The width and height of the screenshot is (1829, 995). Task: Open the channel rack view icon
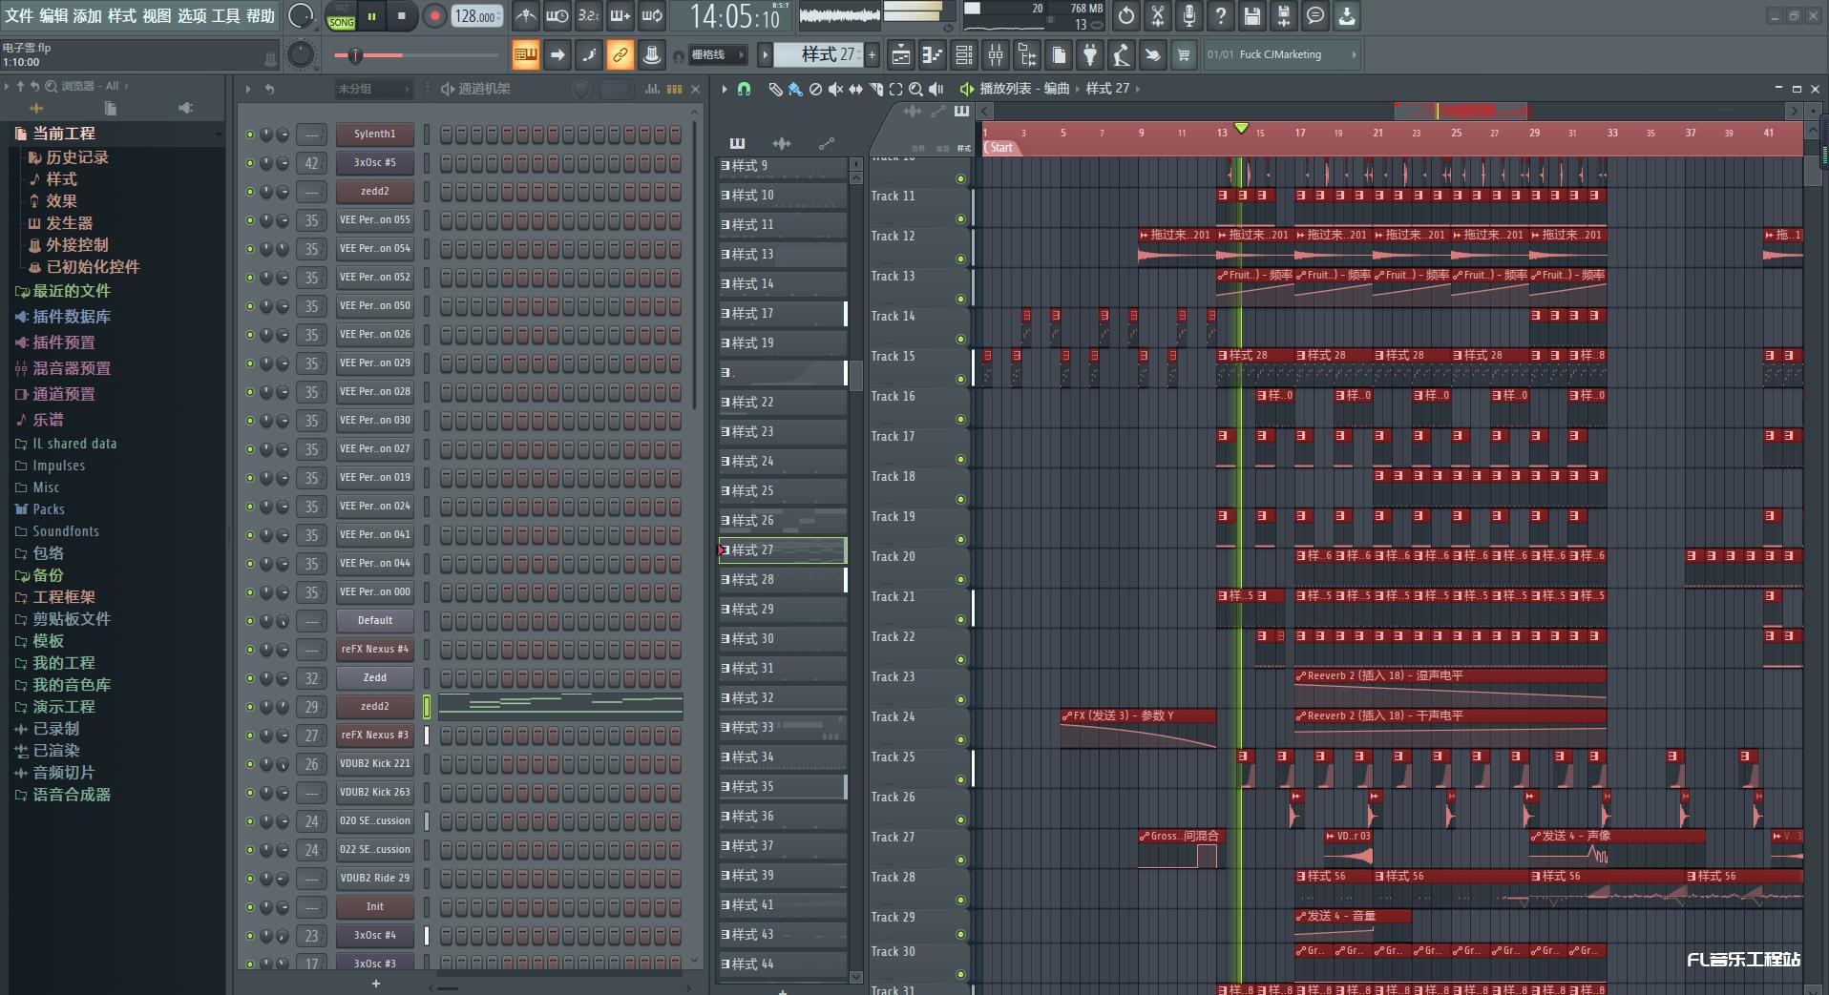click(x=963, y=55)
